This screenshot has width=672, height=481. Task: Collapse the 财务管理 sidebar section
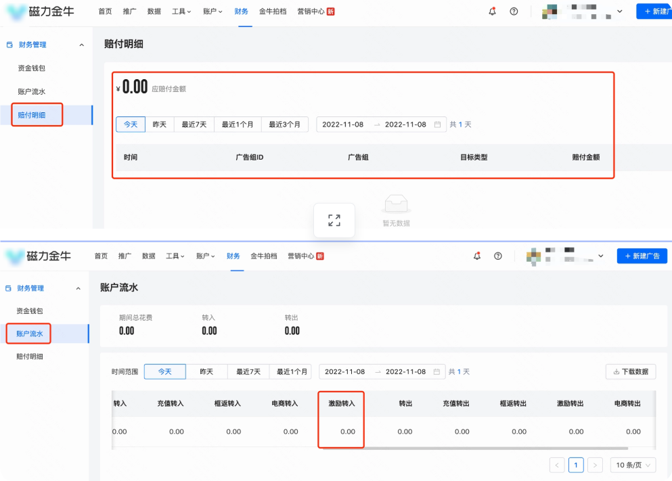click(x=81, y=44)
